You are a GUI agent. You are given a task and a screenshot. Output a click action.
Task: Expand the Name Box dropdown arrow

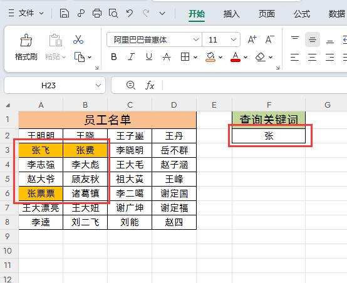[x=98, y=85]
